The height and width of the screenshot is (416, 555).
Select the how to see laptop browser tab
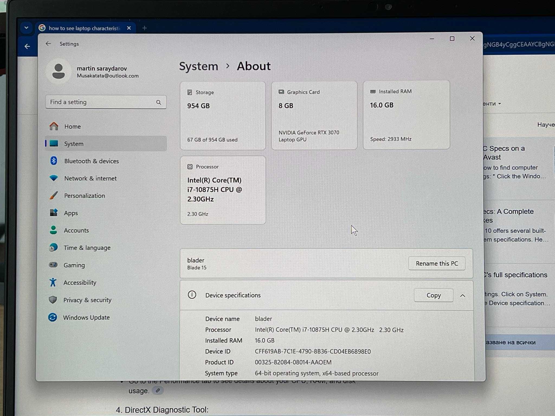(85, 28)
